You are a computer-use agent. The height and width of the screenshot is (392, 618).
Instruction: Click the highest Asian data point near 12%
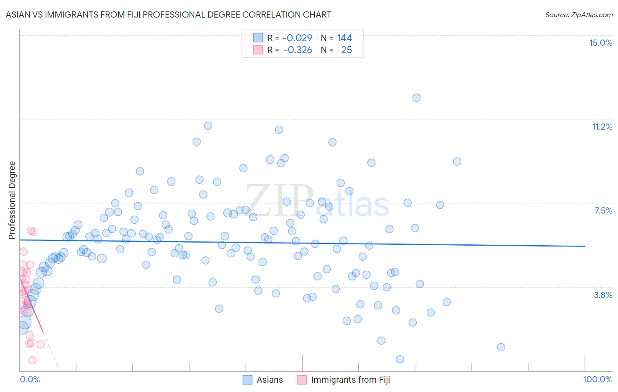click(x=416, y=98)
